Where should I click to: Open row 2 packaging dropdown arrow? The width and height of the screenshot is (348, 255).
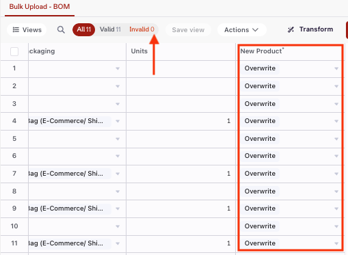(118, 86)
